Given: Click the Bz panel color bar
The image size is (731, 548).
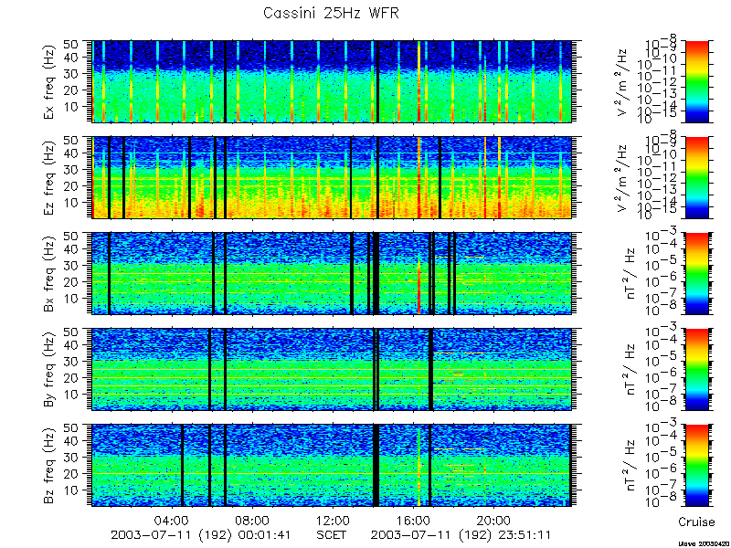Looking at the screenshot, I should pos(696,466).
